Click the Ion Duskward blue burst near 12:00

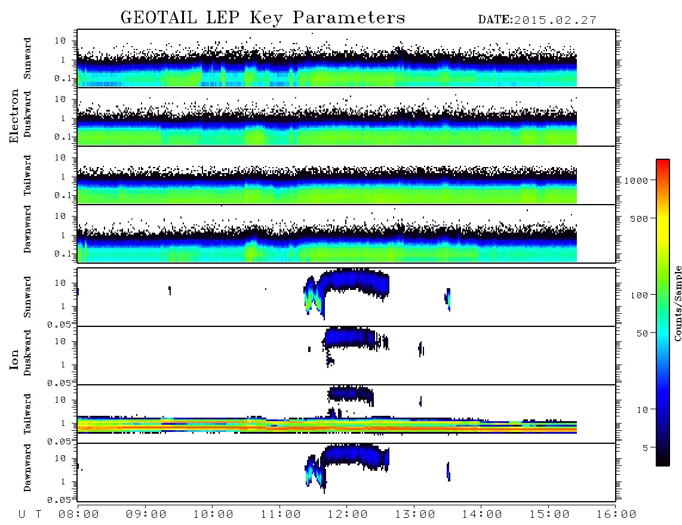tap(350, 338)
